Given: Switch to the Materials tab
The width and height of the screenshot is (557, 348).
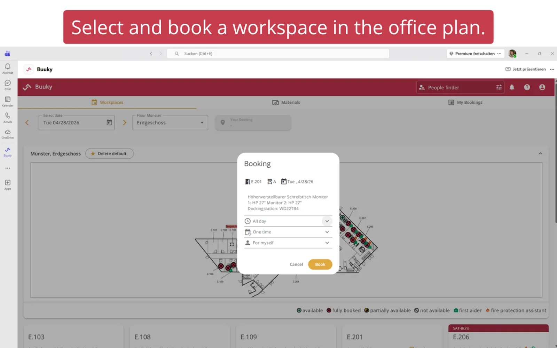Looking at the screenshot, I should pos(286,102).
